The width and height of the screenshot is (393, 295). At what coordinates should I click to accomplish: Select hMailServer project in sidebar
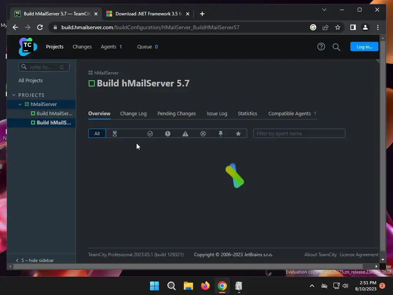tap(41, 104)
